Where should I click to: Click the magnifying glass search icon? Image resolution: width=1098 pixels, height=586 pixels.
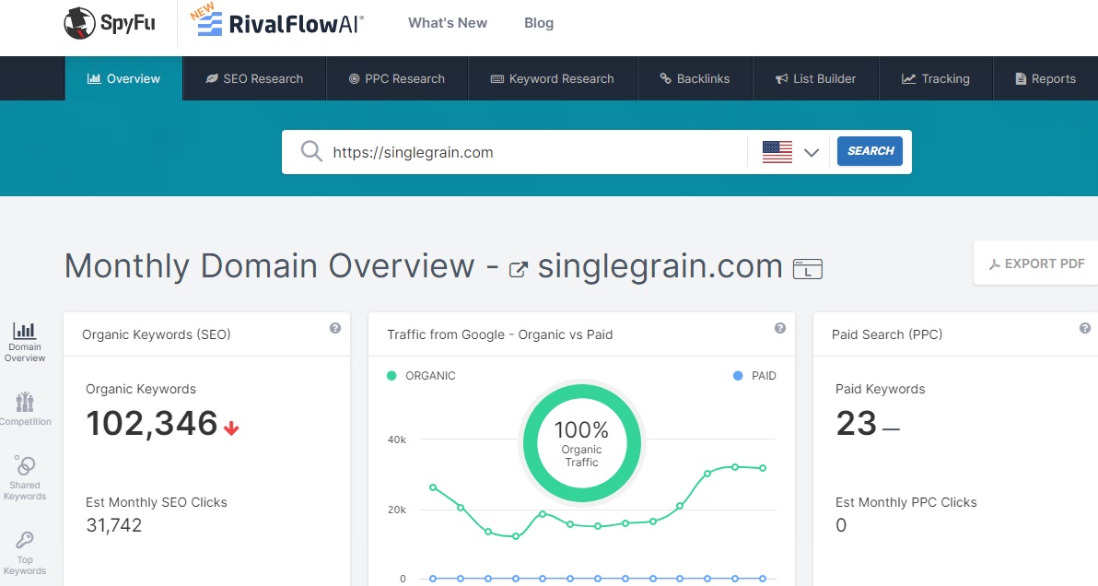[x=311, y=151]
